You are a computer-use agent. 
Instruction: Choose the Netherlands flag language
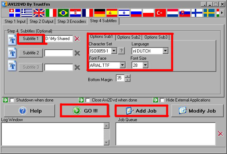click(x=173, y=13)
